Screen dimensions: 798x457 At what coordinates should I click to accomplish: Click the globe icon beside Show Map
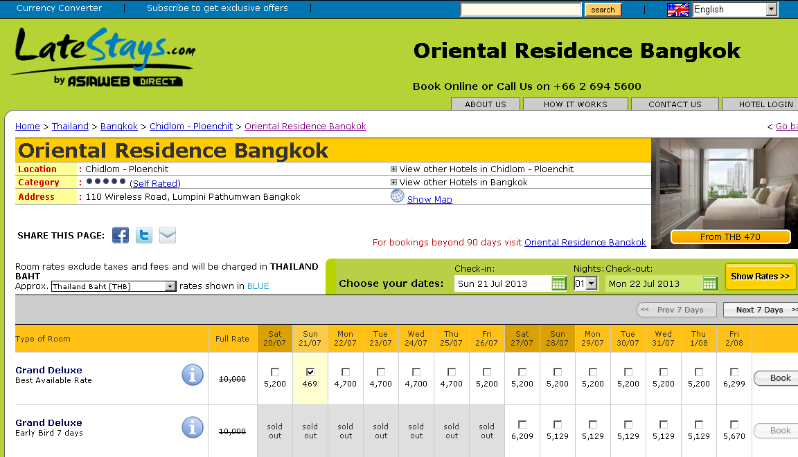coord(398,196)
